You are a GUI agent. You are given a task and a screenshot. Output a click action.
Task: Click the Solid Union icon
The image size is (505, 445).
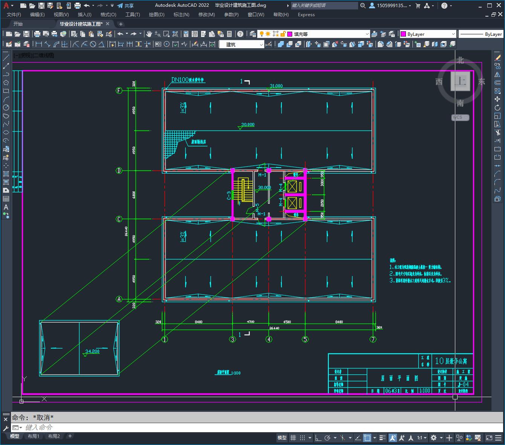pos(281,44)
